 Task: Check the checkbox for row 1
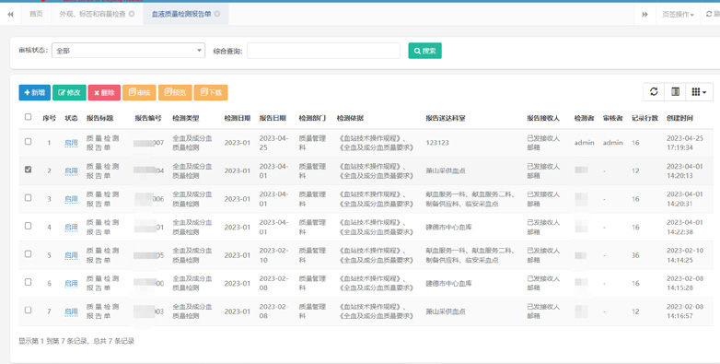pos(28,142)
